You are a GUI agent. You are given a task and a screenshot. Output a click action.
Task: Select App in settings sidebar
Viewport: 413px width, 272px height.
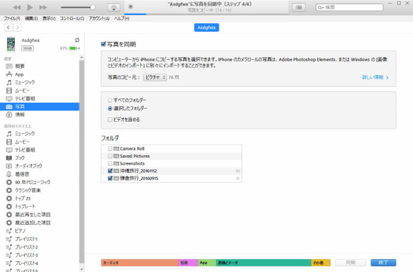(40, 74)
